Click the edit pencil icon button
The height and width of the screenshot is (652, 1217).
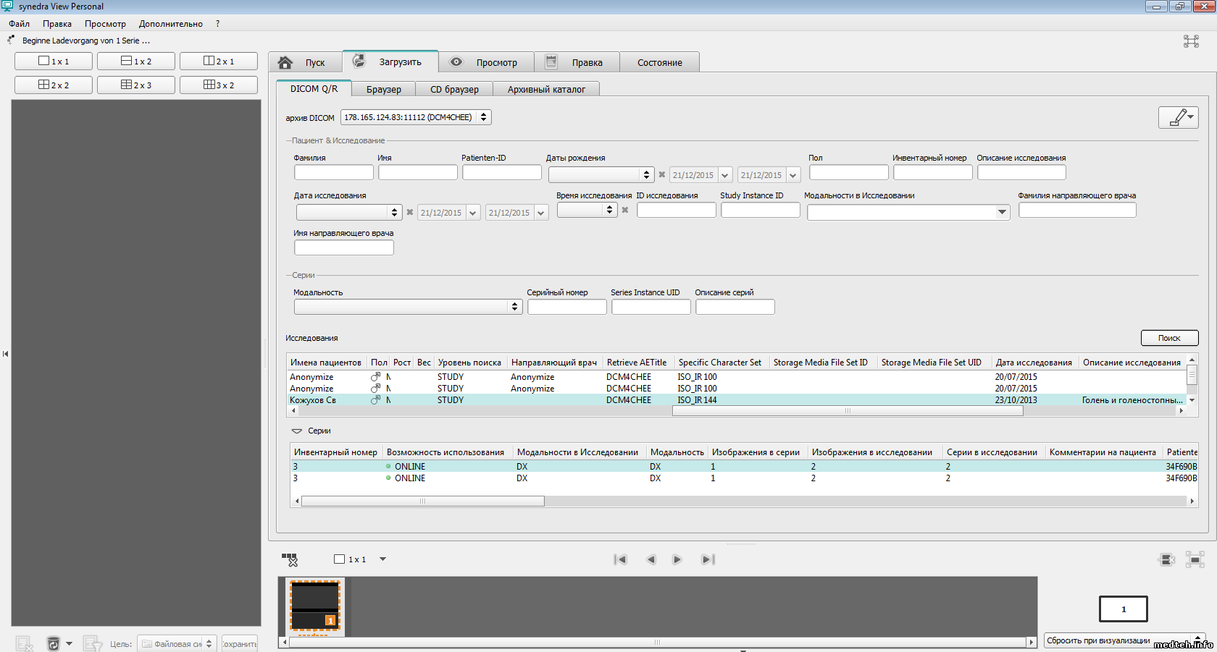[x=1178, y=117]
